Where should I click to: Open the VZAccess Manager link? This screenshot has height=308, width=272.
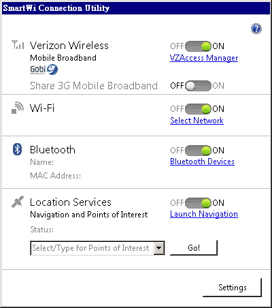[204, 58]
